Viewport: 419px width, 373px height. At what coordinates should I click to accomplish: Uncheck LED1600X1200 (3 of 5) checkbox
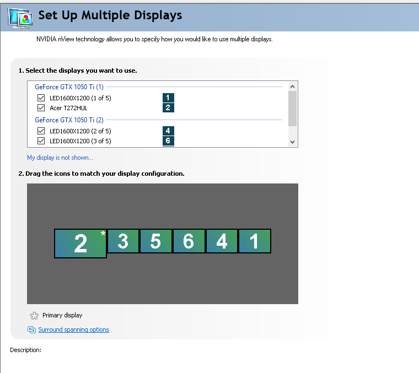coord(41,141)
